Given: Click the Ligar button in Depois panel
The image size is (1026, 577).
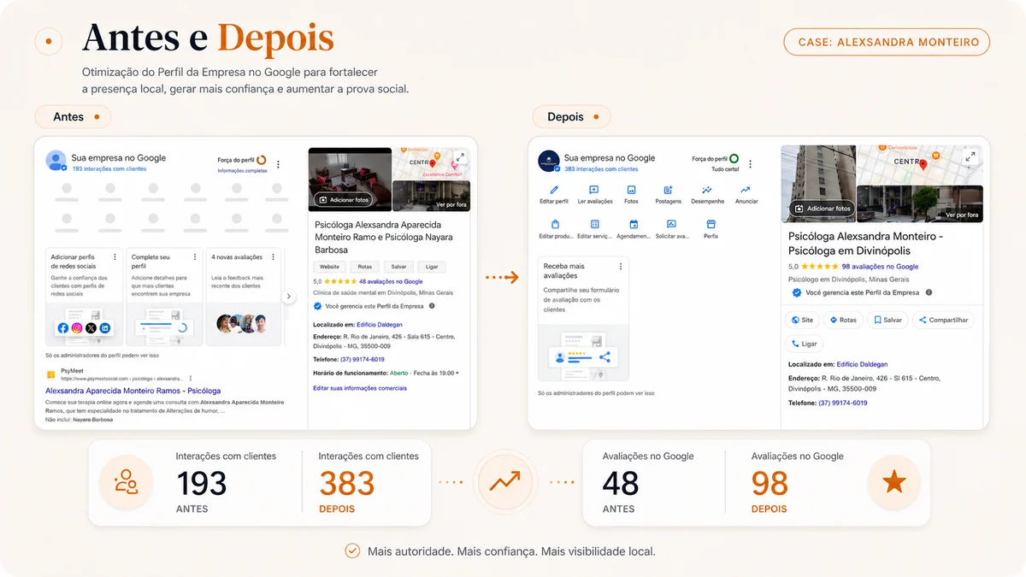Looking at the screenshot, I should click(x=804, y=344).
